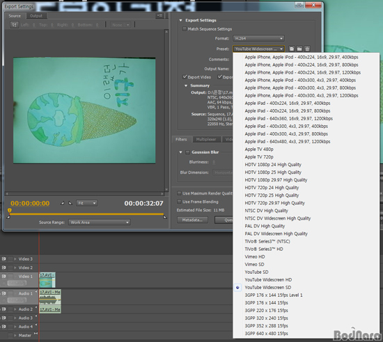The height and width of the screenshot is (342, 383).
Task: Click the preview vertical scrollbar
Action: click(166, 111)
